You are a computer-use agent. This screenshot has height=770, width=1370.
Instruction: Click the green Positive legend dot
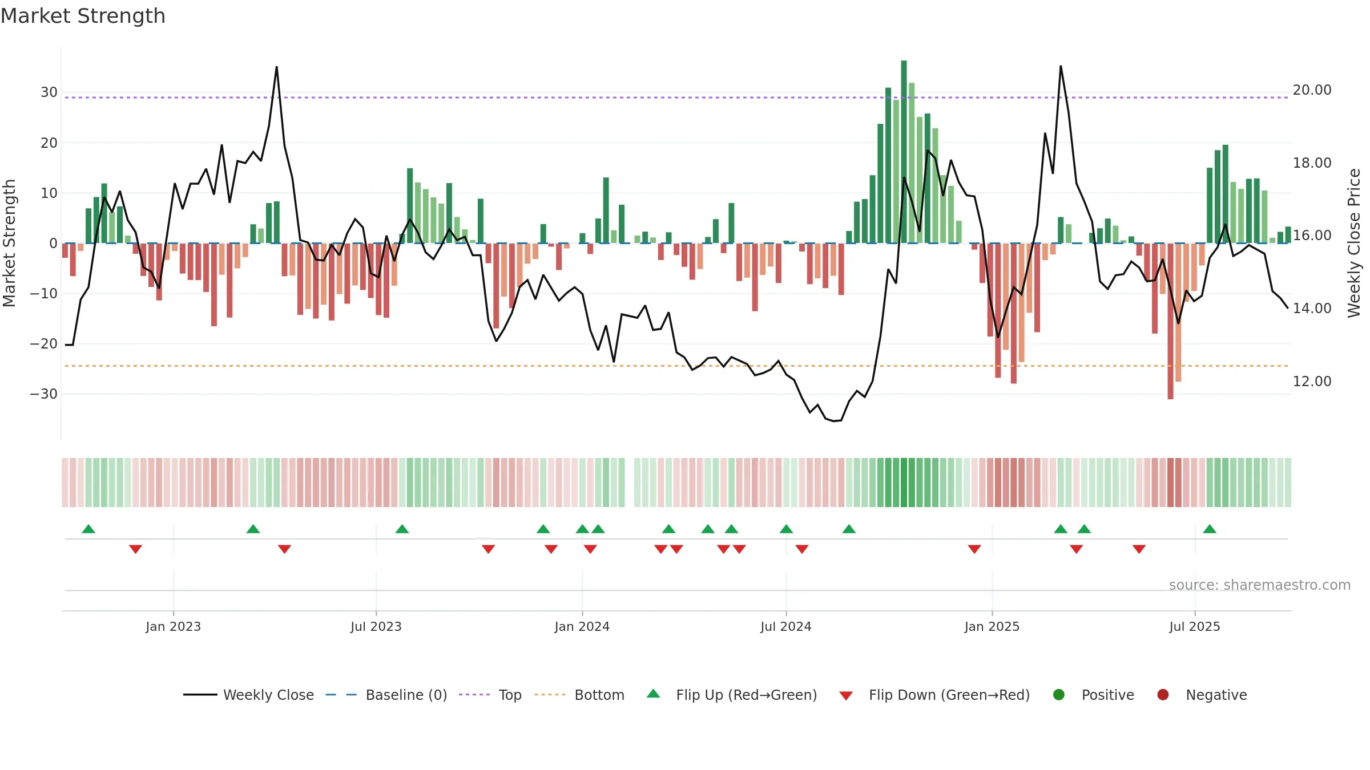coord(1059,695)
